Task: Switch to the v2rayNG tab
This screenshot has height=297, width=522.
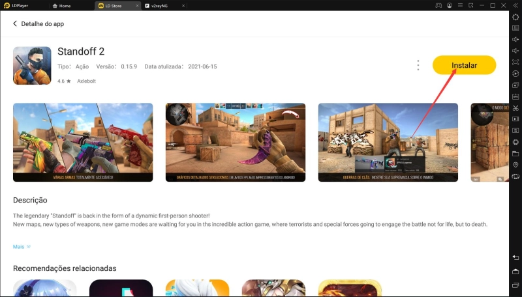Action: tap(159, 5)
